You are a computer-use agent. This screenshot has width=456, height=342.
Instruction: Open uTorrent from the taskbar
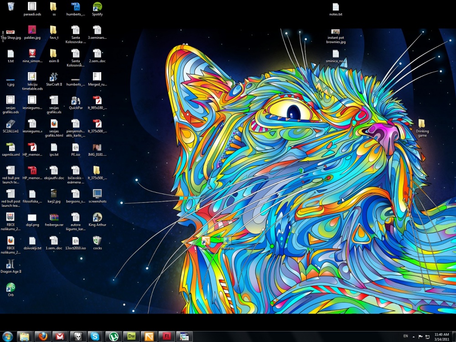(x=114, y=337)
